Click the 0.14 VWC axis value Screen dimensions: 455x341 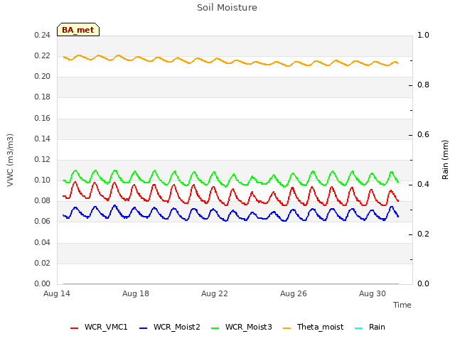43,139
